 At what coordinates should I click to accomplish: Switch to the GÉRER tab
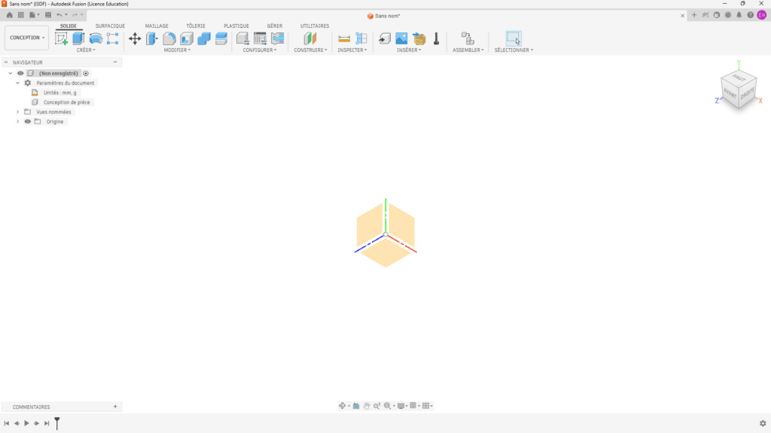[x=275, y=26]
